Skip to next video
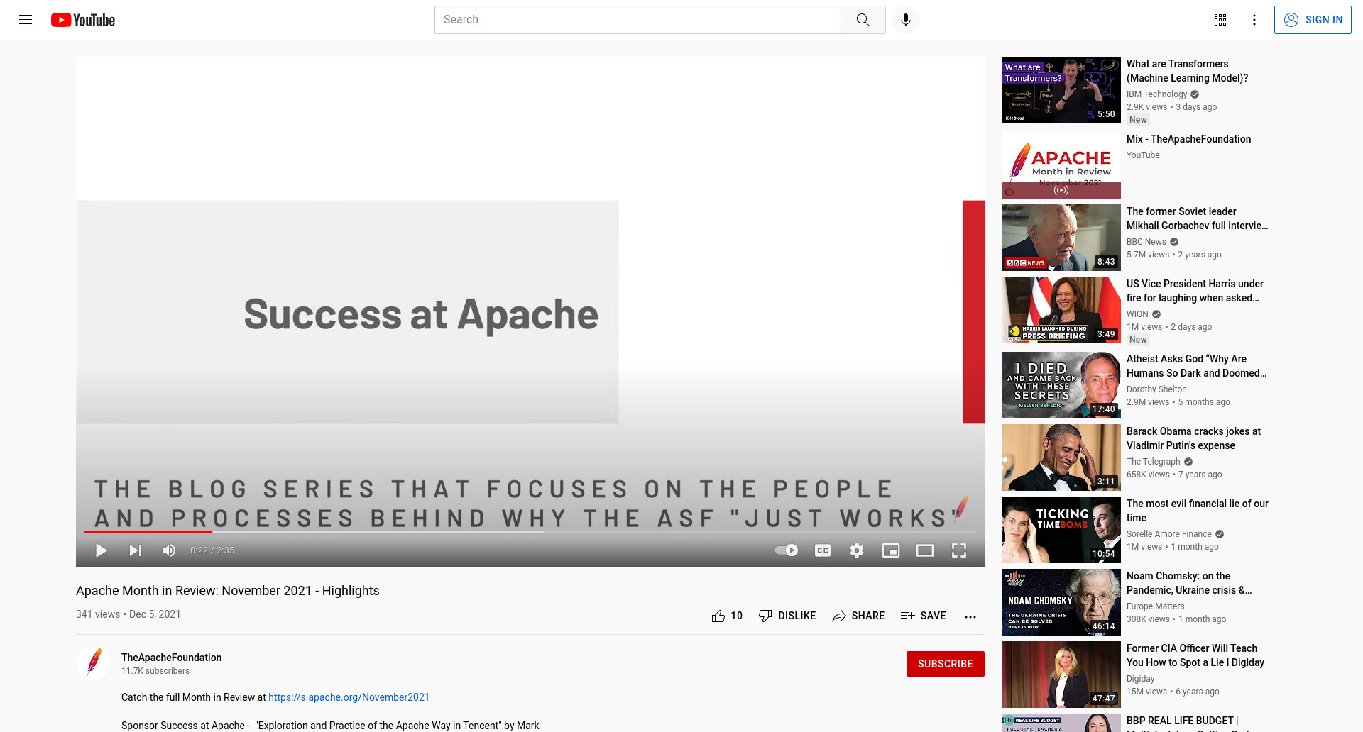The width and height of the screenshot is (1363, 732). point(136,550)
